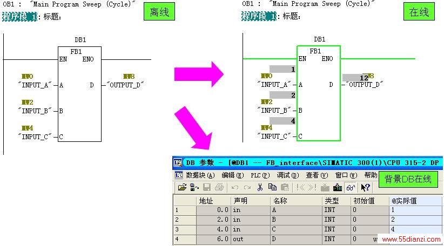The image size is (444, 246).
Task: Click the DB window title bar icon
Action: click(x=178, y=162)
